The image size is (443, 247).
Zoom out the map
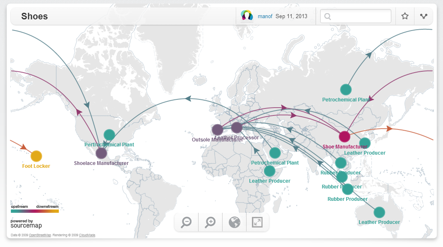187,222
